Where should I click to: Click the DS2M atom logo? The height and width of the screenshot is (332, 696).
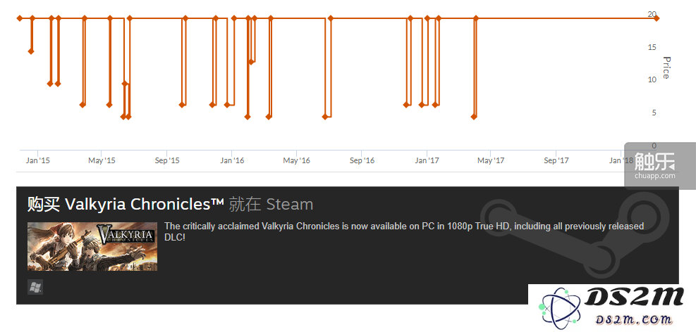[555, 306]
